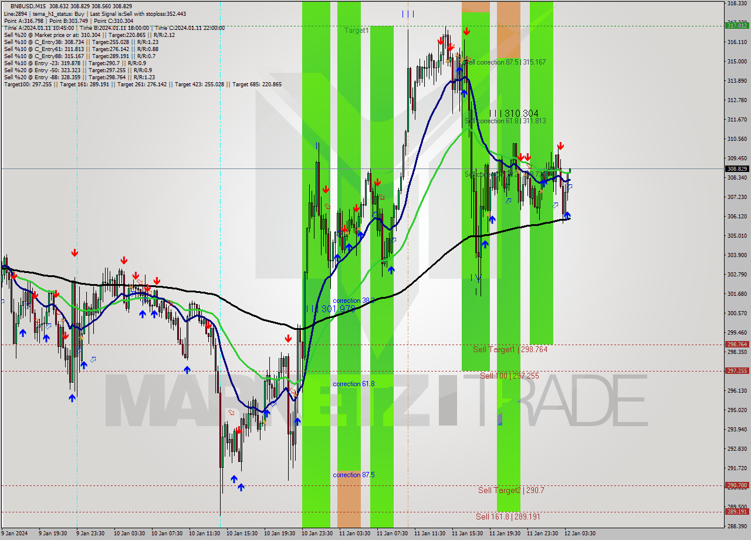The height and width of the screenshot is (540, 751).
Task: Click the blue 'correction 61.8' label
Action: (354, 384)
